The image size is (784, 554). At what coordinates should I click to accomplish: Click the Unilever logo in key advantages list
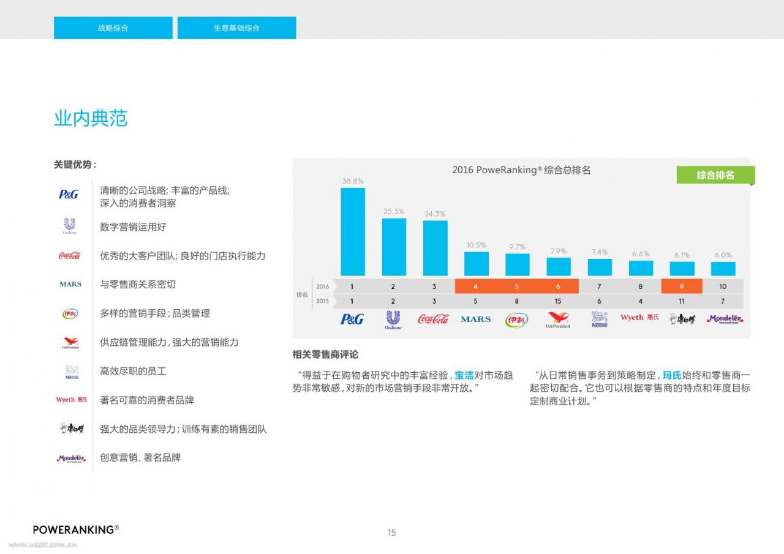coord(69,226)
